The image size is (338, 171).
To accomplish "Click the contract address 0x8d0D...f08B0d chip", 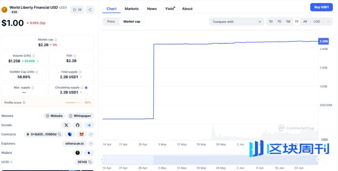I will point(44,134).
